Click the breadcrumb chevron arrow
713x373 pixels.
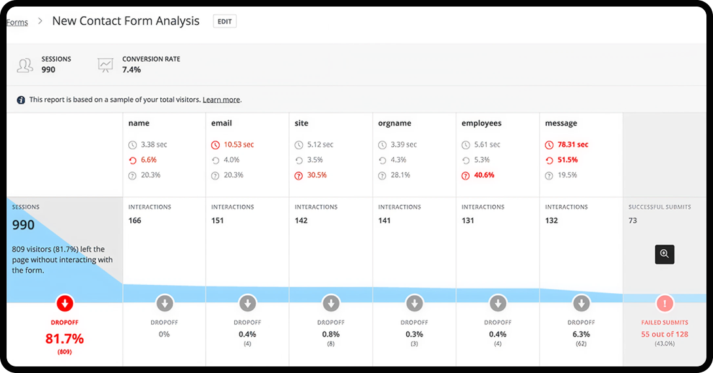coord(40,21)
